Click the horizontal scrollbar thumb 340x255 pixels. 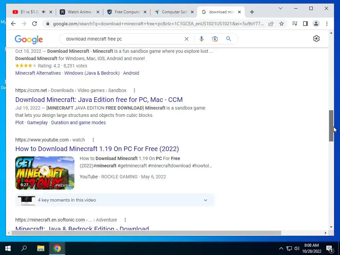coord(146,233)
